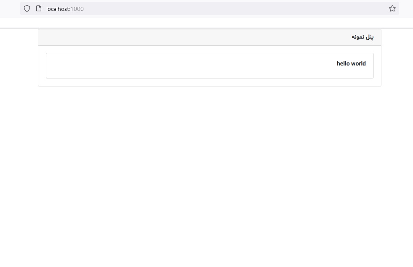Screen dimensions: 413x267
Task: Click the localhost:1000 URL text
Action: tap(65, 9)
